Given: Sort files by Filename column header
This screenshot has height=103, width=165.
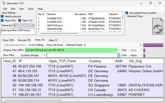Looking at the screenshot, I should click(56, 14).
